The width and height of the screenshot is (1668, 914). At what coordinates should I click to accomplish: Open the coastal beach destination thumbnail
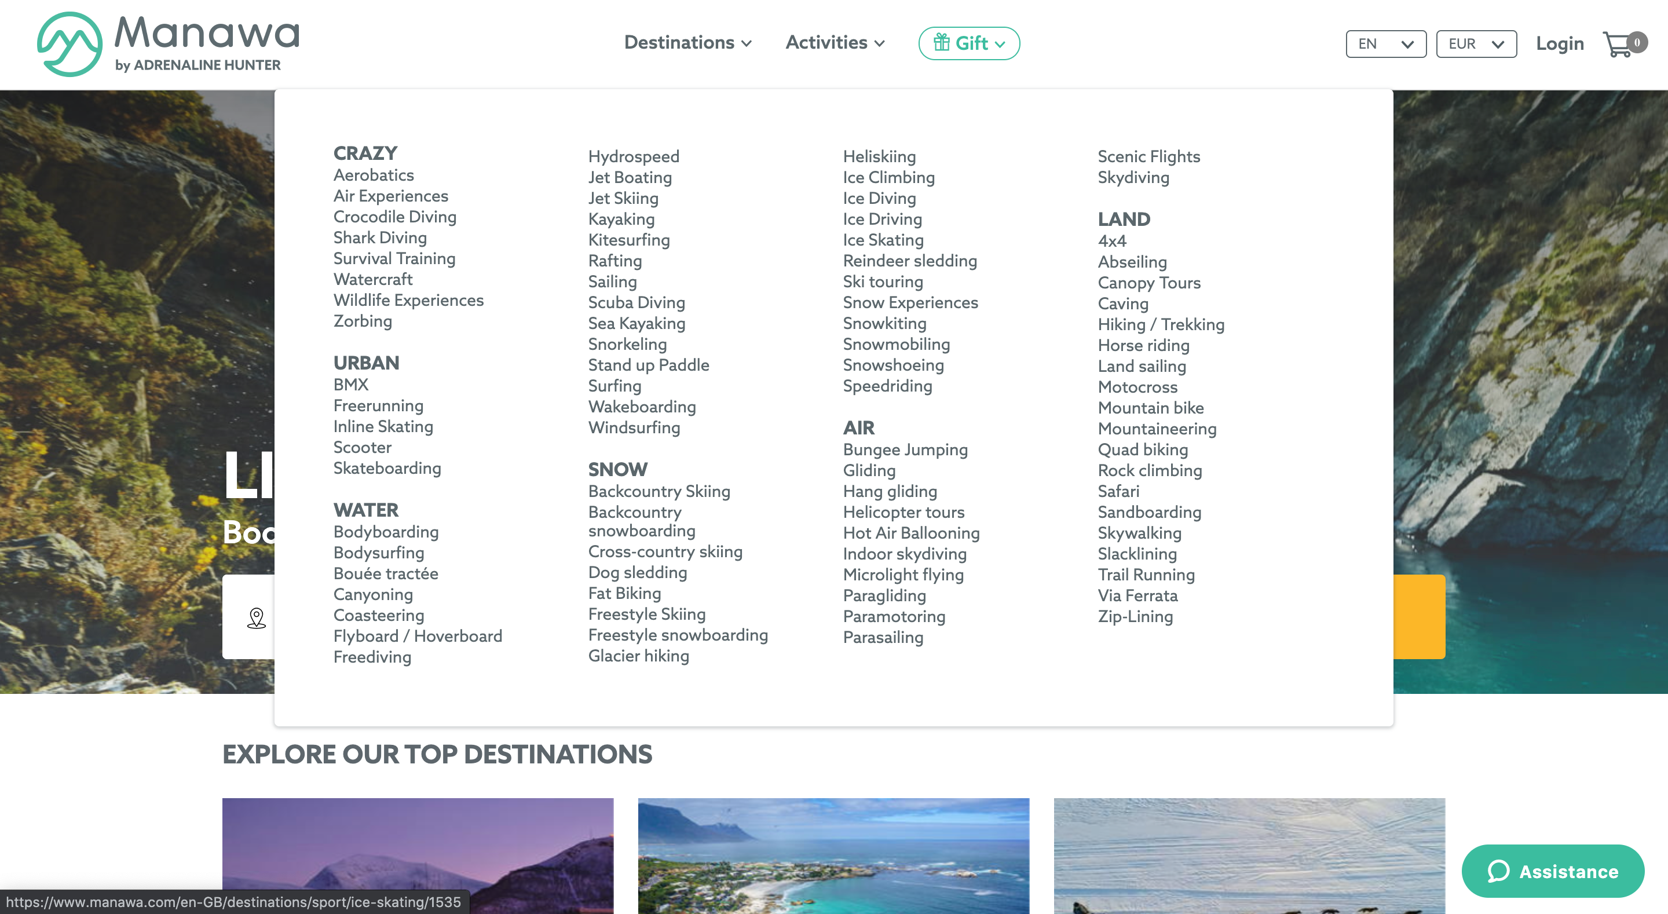click(833, 855)
